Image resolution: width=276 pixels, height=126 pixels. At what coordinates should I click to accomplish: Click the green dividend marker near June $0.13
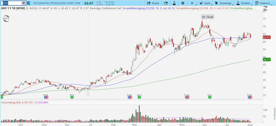click(x=210, y=97)
